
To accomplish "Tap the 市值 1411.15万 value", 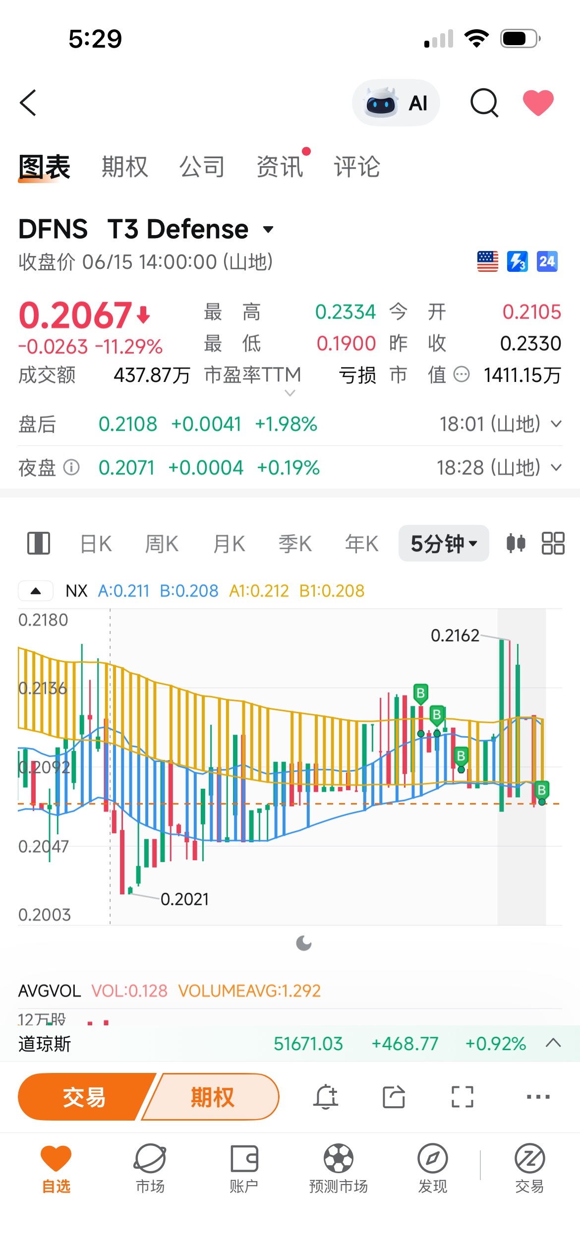I will tap(522, 375).
